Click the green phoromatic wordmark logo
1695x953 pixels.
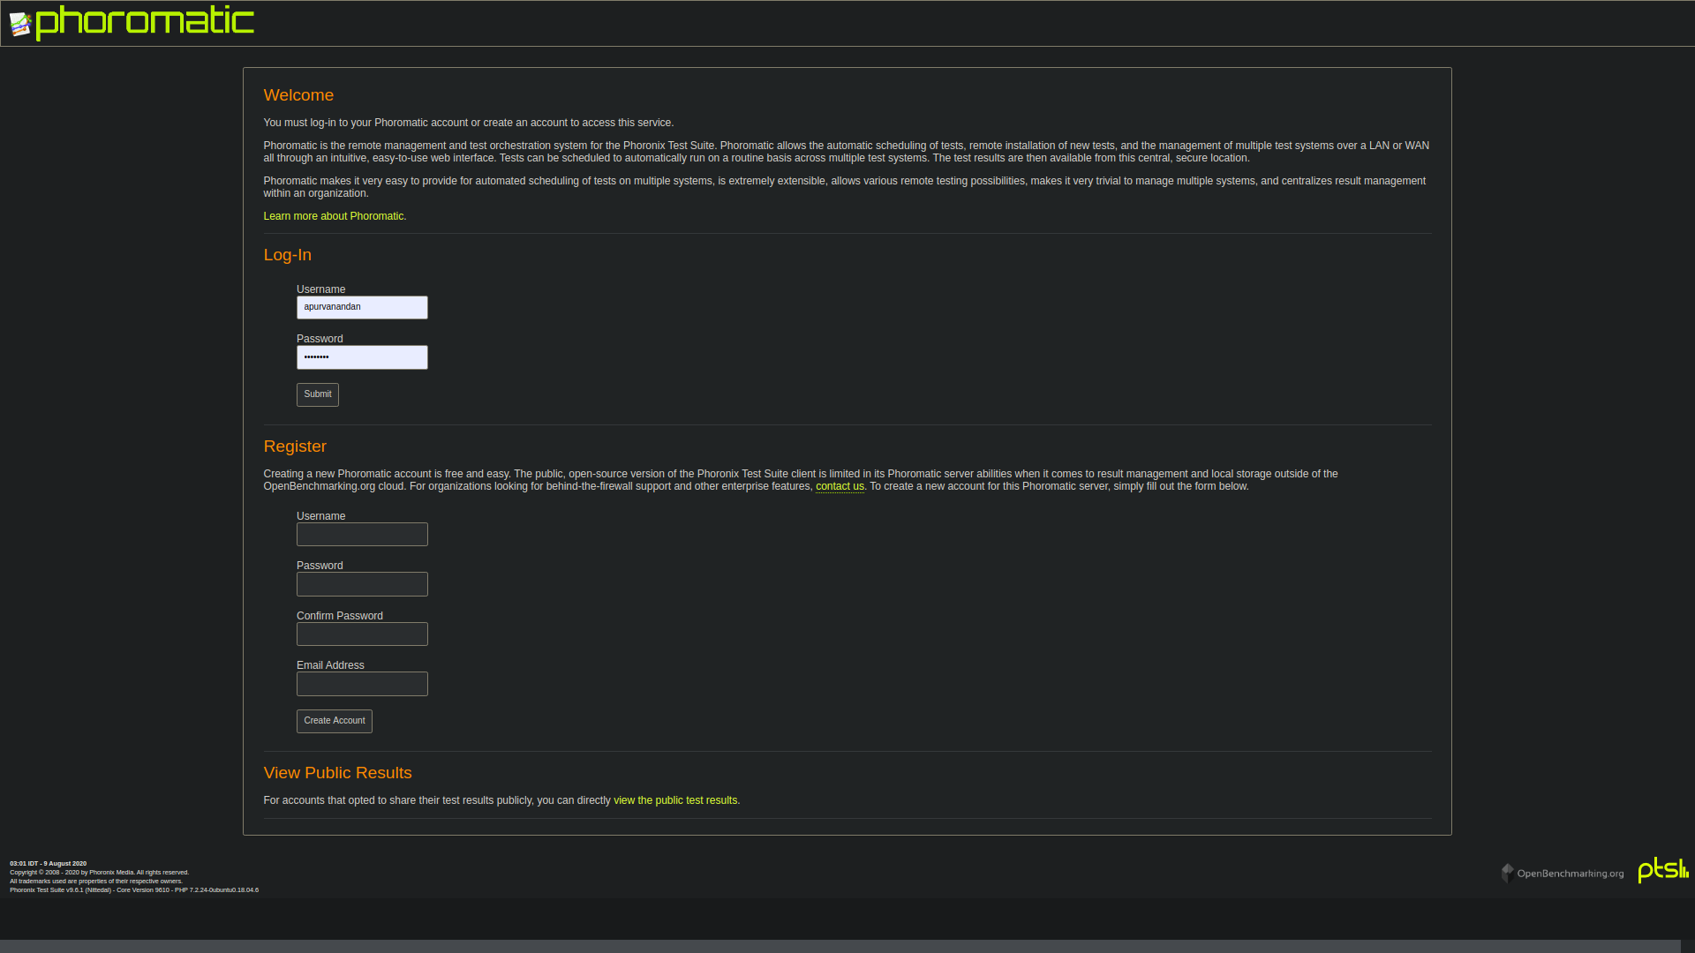(146, 22)
